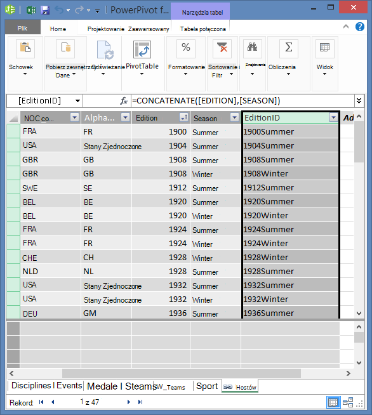The width and height of the screenshot is (372, 415).
Task: Click the Pobierz zewnętrzne Dane icon
Action: pos(65,48)
